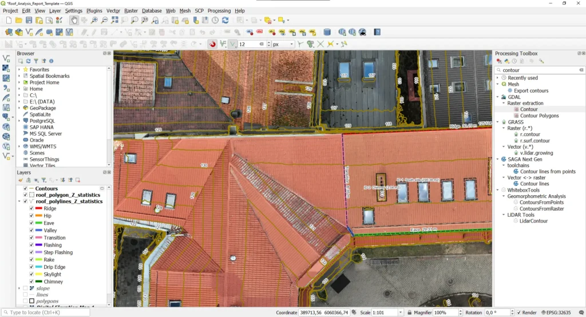Click the Zoom Out magnifier tool
This screenshot has height=317, width=586.
click(104, 20)
